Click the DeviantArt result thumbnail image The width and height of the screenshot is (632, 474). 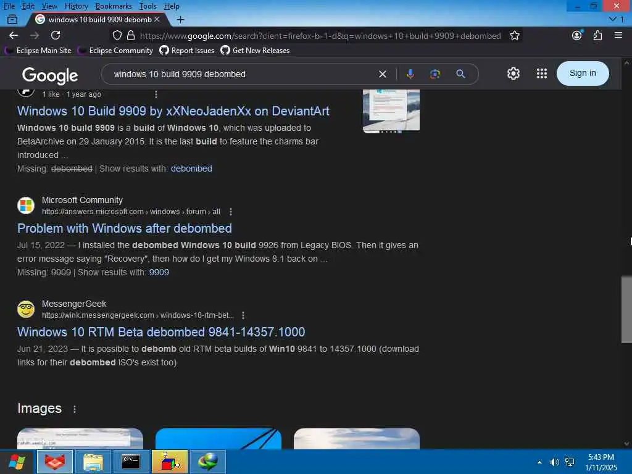point(391,111)
